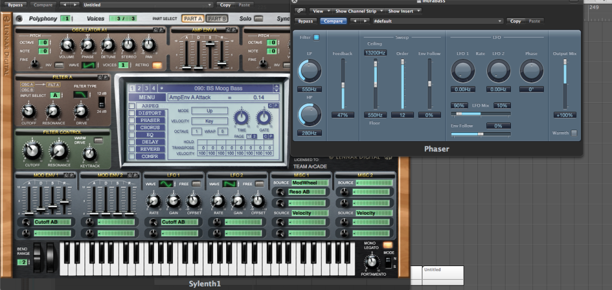Click the Oscillator A1 Volume knob
Viewport: 612px width, 290px height.
pyautogui.click(x=67, y=45)
